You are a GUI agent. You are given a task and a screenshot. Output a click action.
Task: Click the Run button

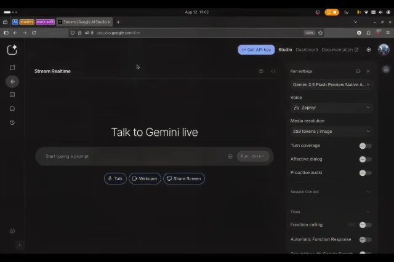pyautogui.click(x=252, y=156)
